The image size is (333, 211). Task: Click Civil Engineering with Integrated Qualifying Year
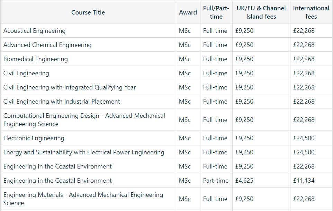70,87
